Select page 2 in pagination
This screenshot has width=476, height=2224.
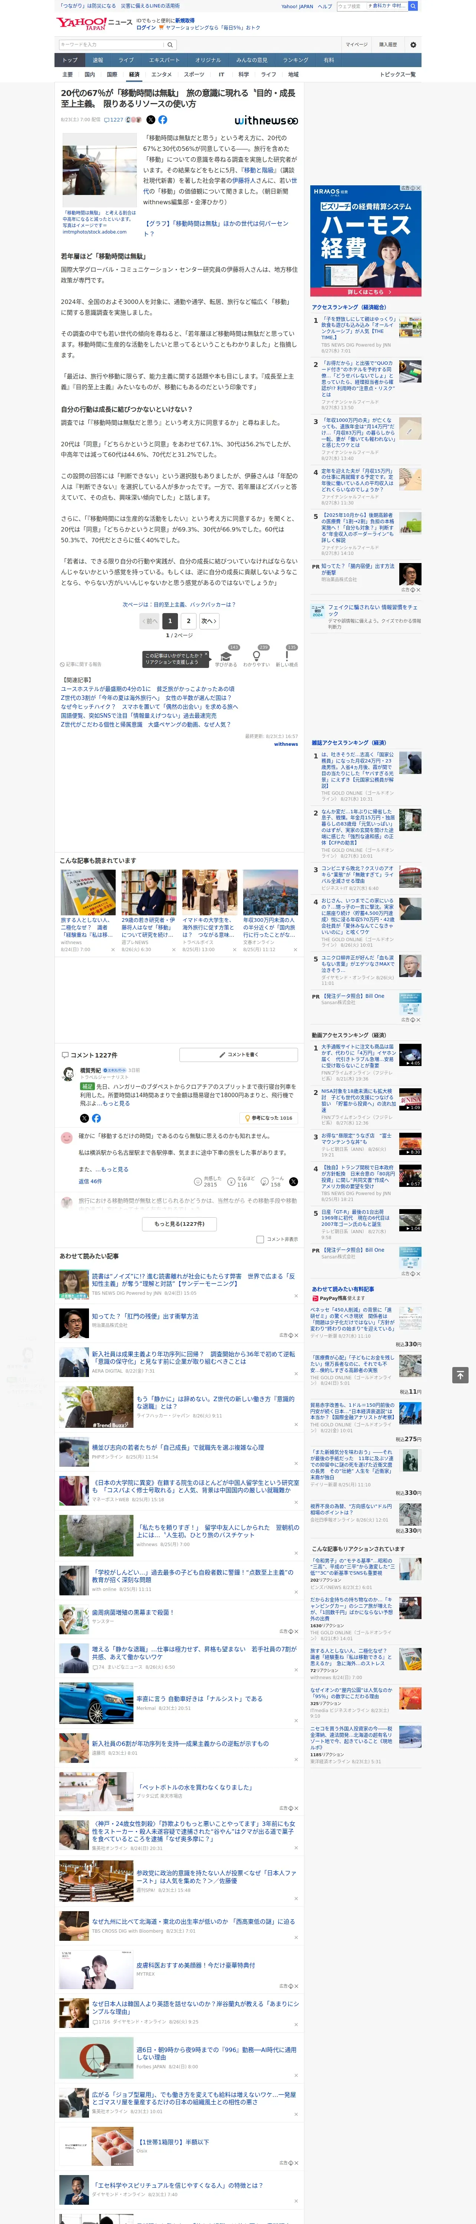point(188,621)
